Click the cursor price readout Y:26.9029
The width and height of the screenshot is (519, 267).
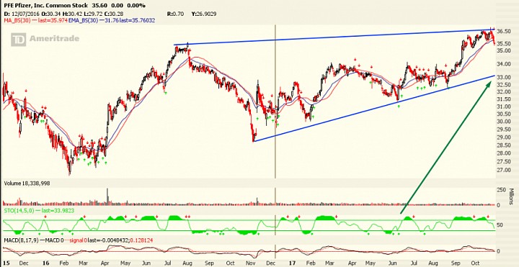(203, 14)
